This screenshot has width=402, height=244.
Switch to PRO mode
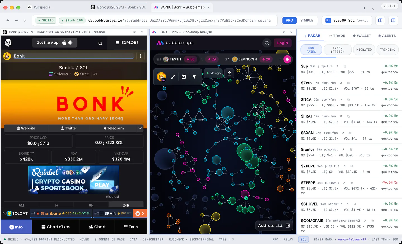[x=289, y=20]
